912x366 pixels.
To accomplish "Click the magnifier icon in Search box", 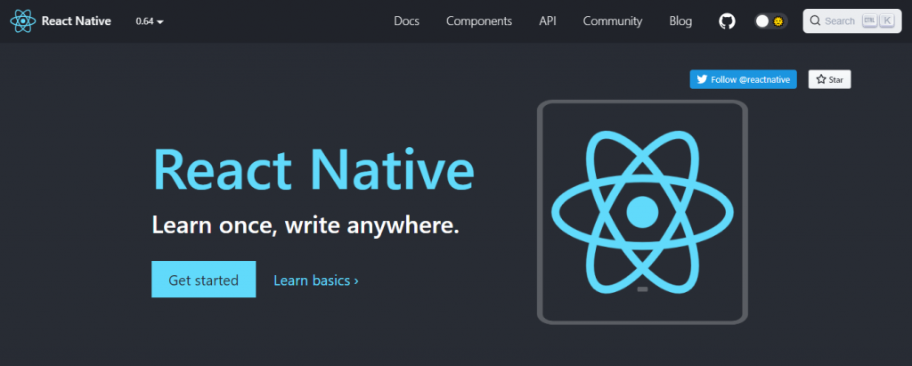I will [x=816, y=21].
